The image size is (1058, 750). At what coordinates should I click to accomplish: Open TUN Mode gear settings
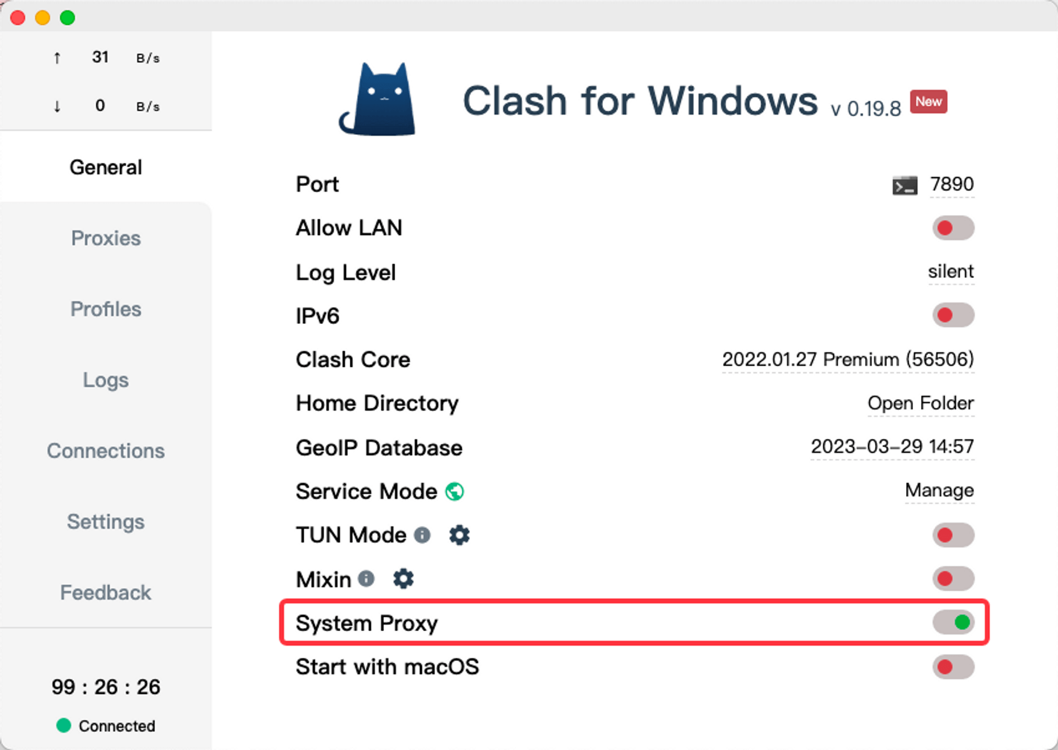(x=459, y=535)
